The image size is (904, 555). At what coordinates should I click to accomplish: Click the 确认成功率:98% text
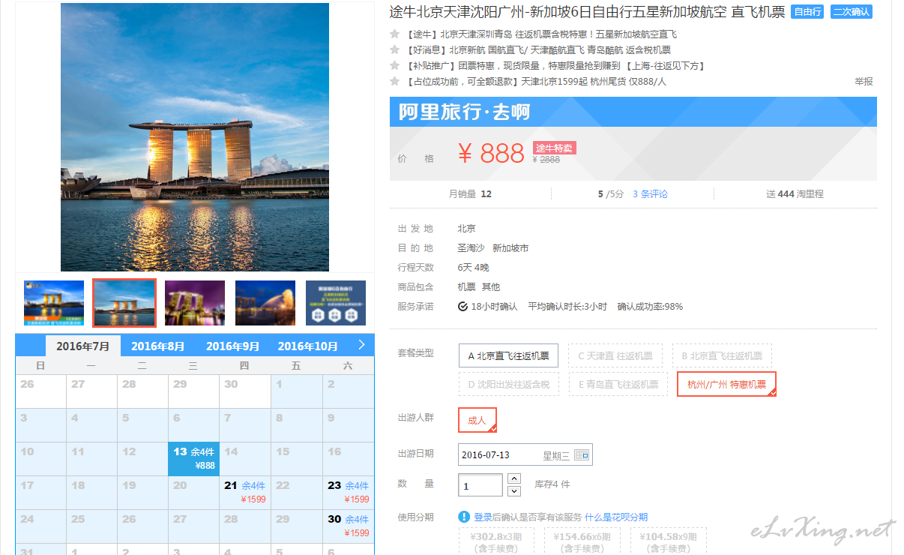tap(650, 307)
